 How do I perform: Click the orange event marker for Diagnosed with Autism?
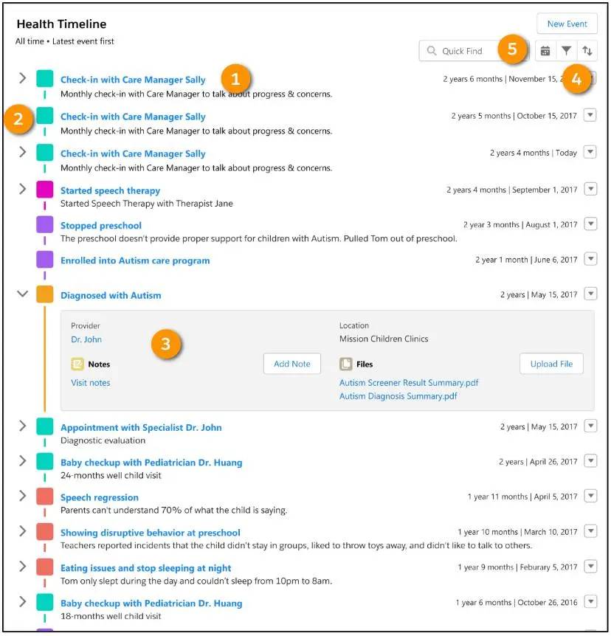pos(46,294)
